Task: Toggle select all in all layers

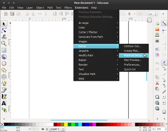Action: pyautogui.click(x=12, y=14)
